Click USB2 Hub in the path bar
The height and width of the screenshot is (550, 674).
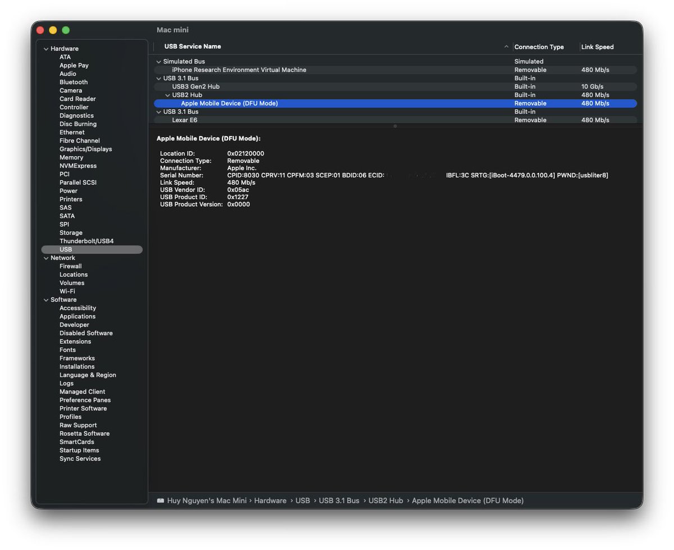click(x=386, y=501)
